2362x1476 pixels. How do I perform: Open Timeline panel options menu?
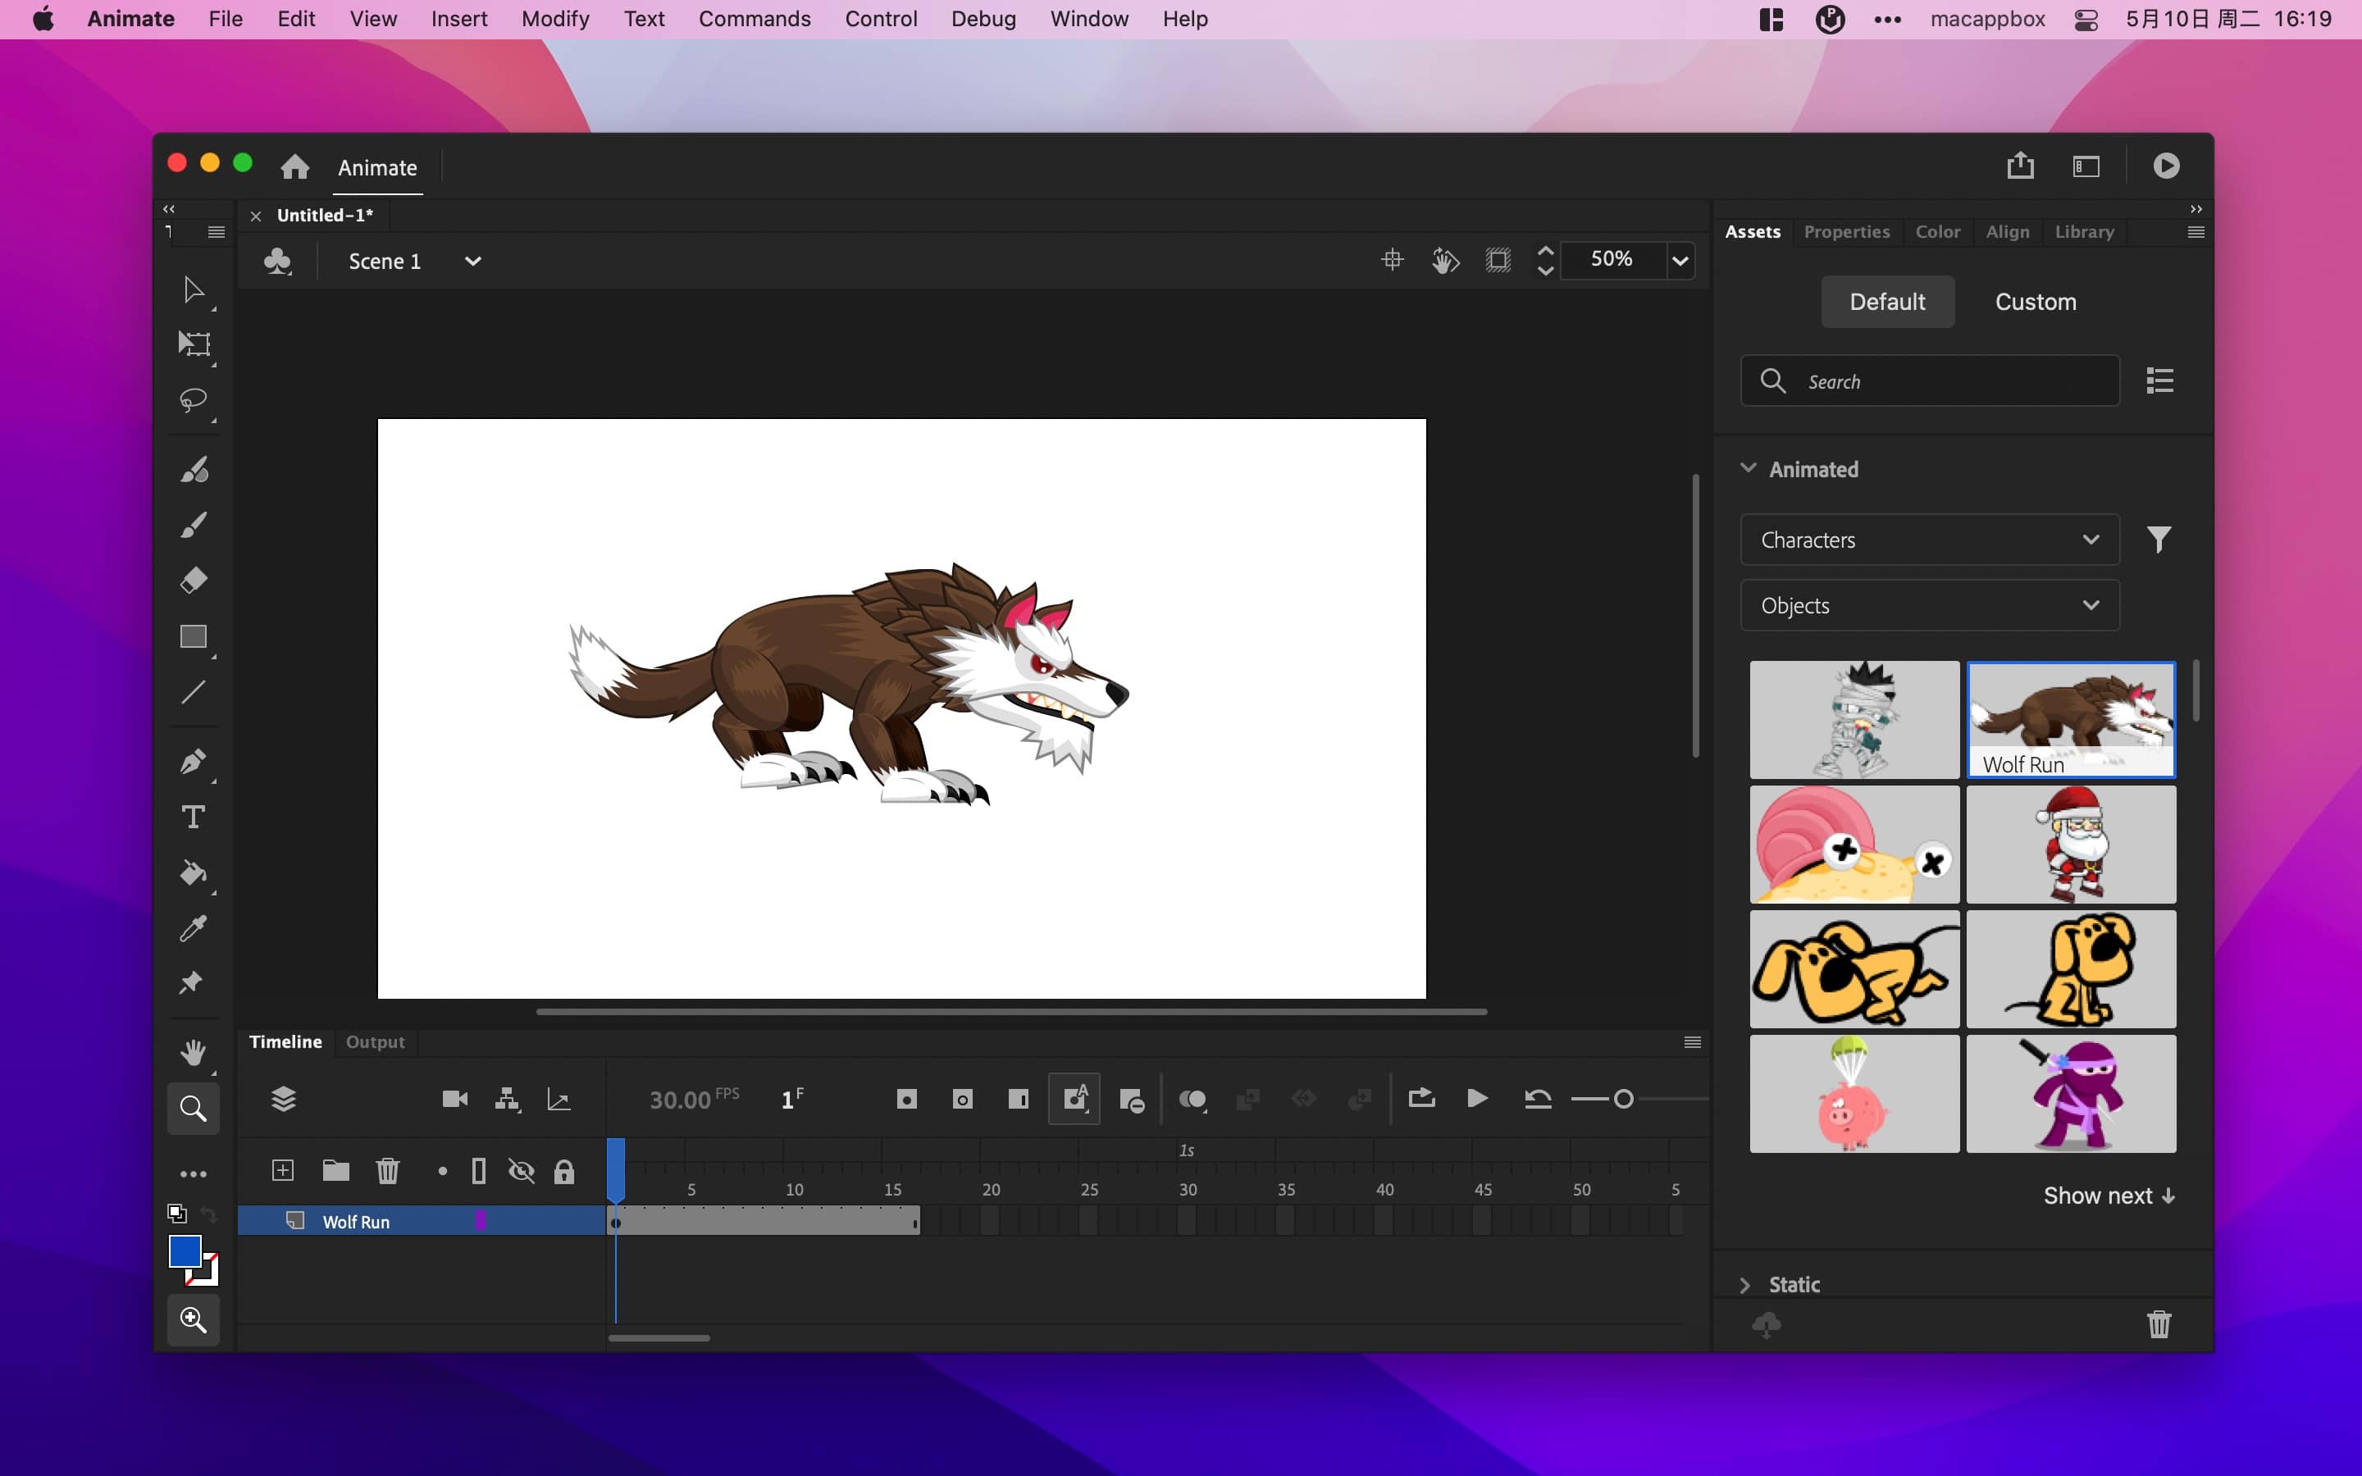[1693, 1042]
